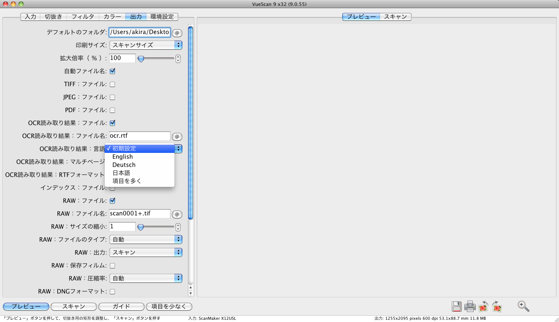Enable the JPEG:ファイル checkbox
Viewport: 559px width, 322px height.
pyautogui.click(x=112, y=97)
